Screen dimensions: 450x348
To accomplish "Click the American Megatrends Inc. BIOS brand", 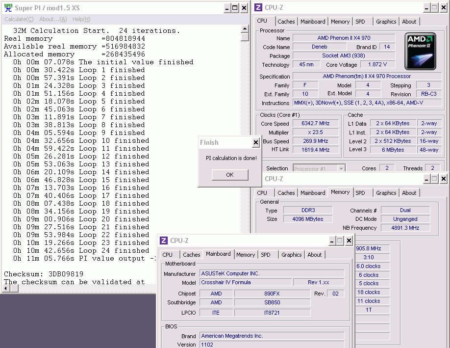I will tap(272, 336).
